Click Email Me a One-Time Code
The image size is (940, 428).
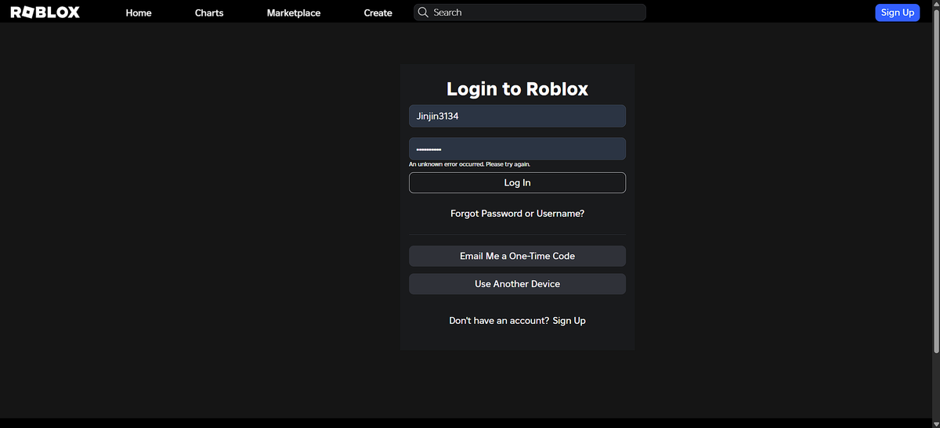517,256
